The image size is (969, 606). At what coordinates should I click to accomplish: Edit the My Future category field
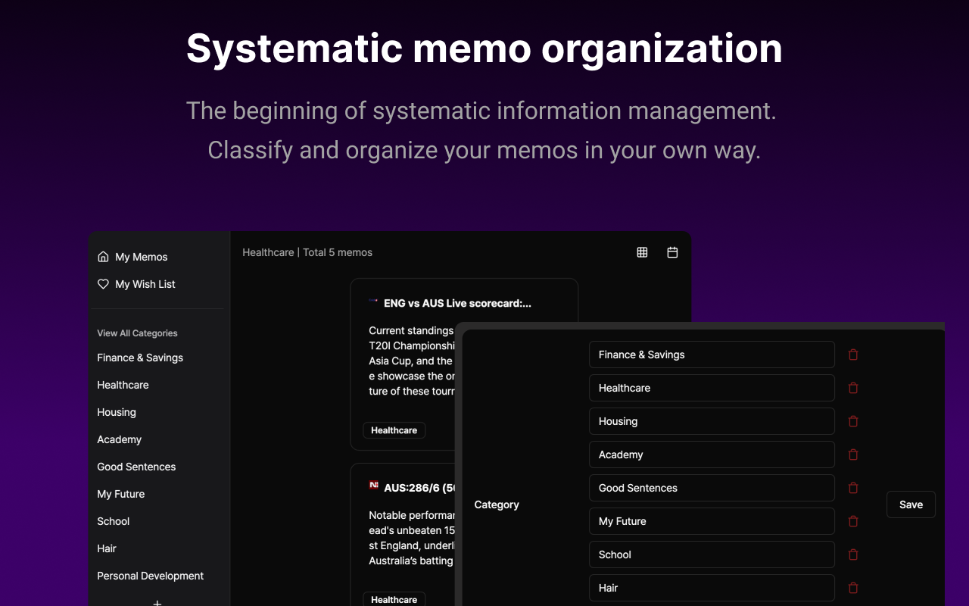[712, 521]
